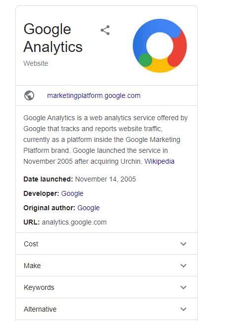Expand the Cost section chevron

[183, 244]
